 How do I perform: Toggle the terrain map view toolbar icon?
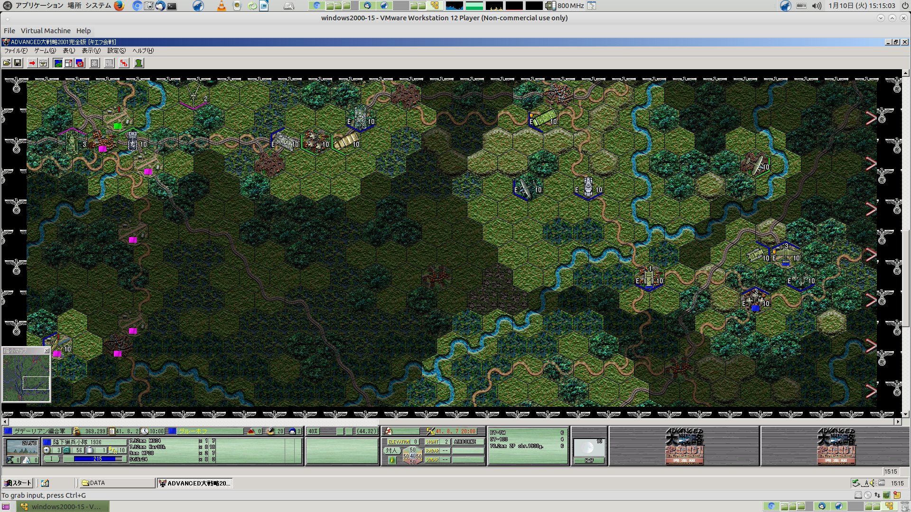click(58, 63)
